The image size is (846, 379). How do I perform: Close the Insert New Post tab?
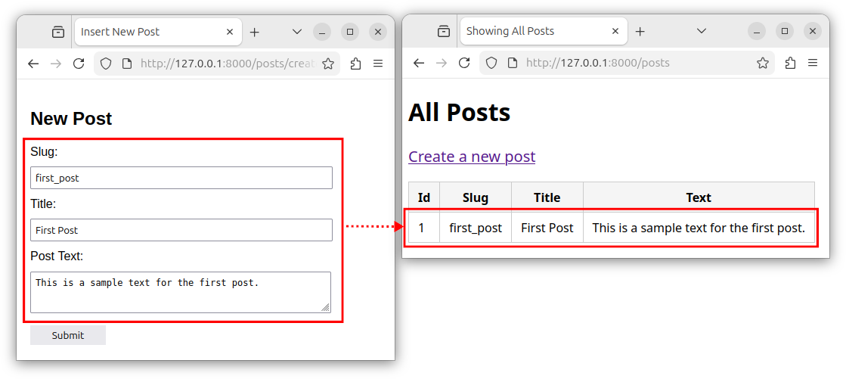pyautogui.click(x=229, y=32)
